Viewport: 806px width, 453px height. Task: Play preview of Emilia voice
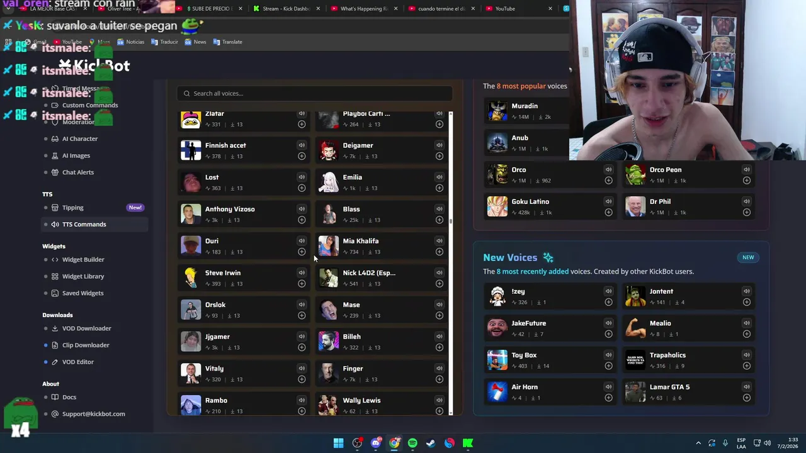pos(440,177)
